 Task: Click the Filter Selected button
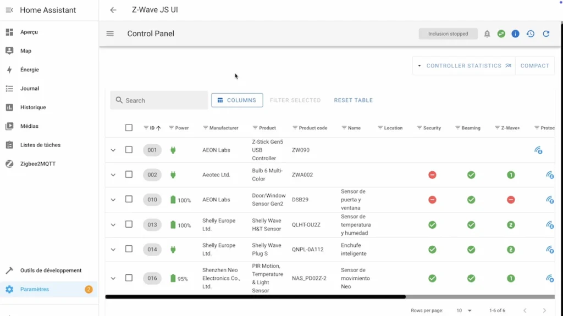click(295, 100)
